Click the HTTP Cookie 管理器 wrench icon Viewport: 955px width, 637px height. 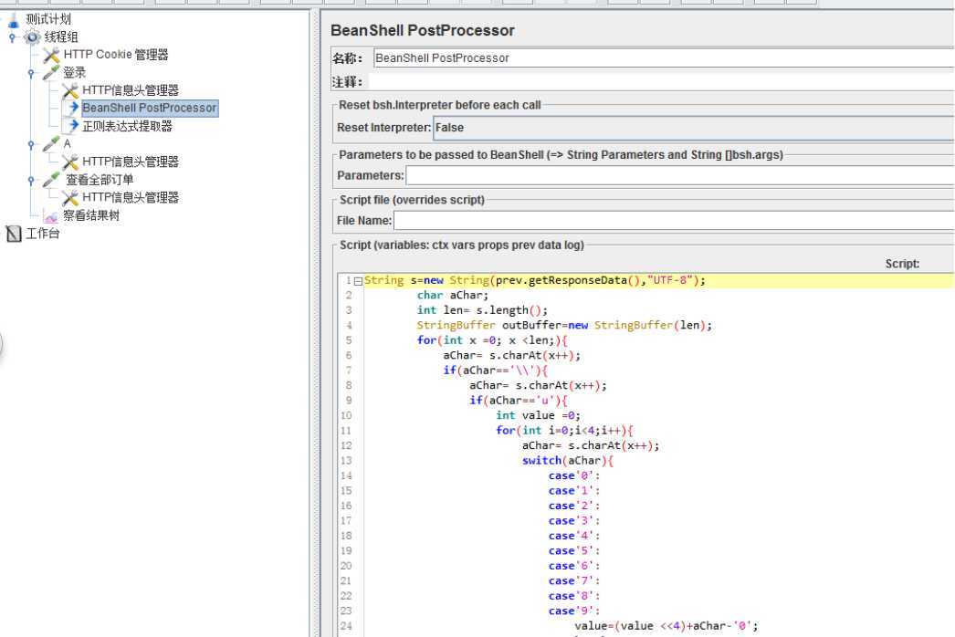[51, 55]
